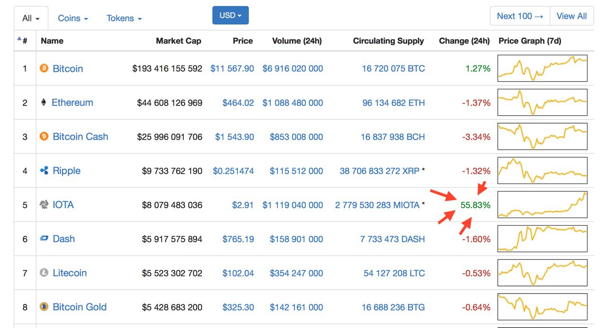Click the IOTA logo icon

(44, 204)
